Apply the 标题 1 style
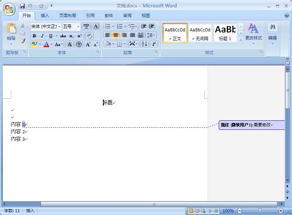292x215 pixels. (225, 33)
